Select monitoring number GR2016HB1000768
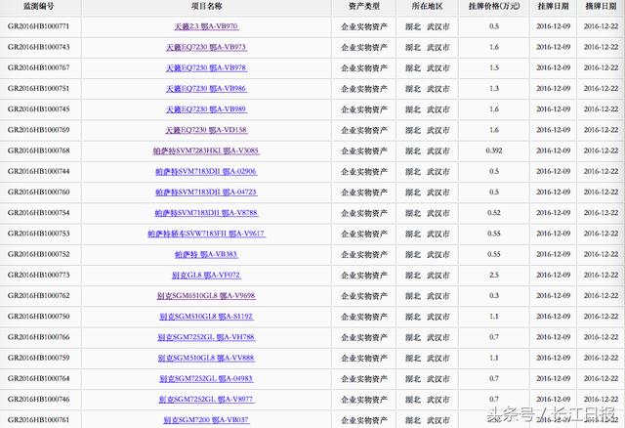The height and width of the screenshot is (428, 625). click(39, 150)
